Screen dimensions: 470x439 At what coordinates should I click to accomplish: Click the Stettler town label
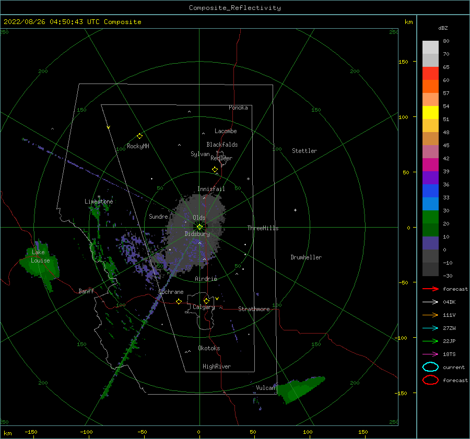click(304, 151)
